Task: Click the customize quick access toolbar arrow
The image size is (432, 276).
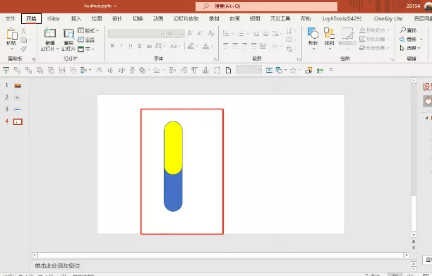Action: (331, 71)
